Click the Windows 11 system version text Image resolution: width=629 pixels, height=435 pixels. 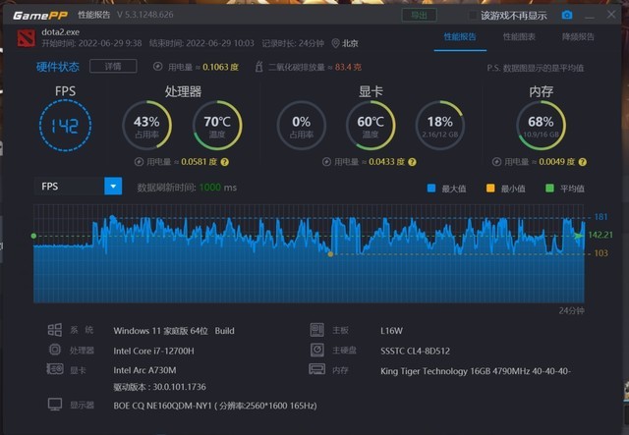pos(174,331)
